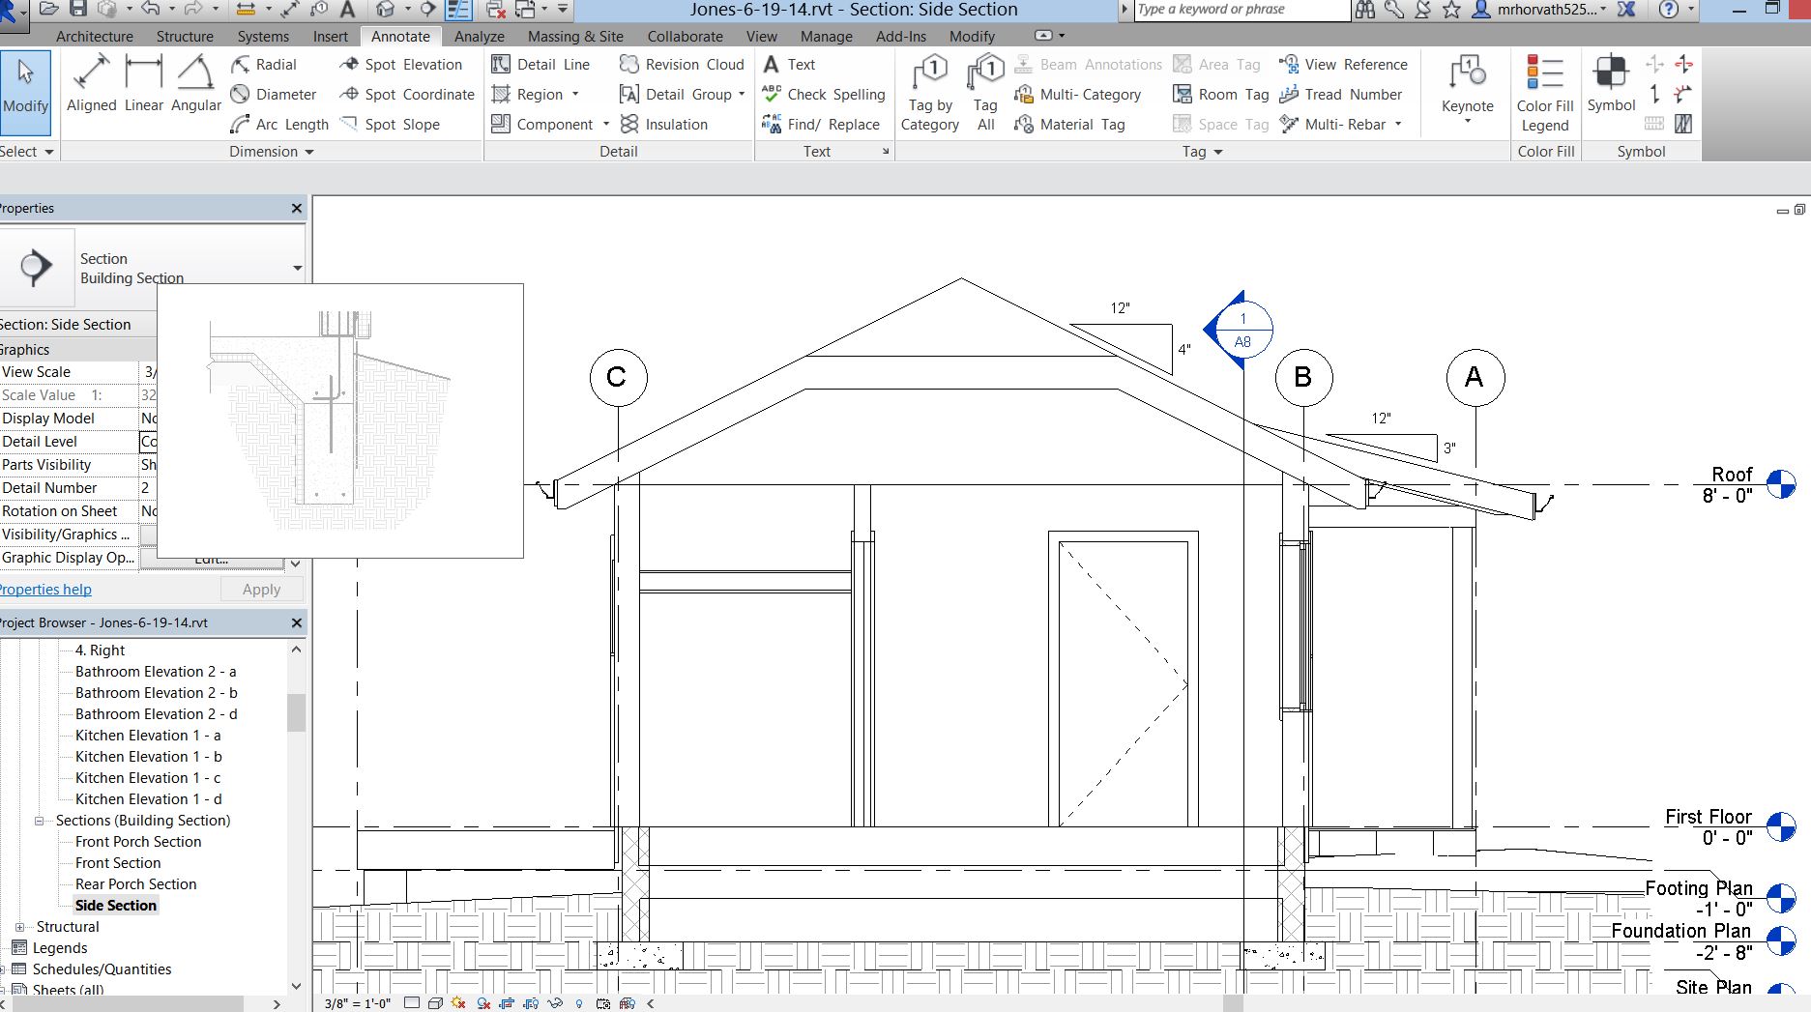This screenshot has height=1012, width=1811.
Task: Open Front Porch Section view
Action: 138,842
